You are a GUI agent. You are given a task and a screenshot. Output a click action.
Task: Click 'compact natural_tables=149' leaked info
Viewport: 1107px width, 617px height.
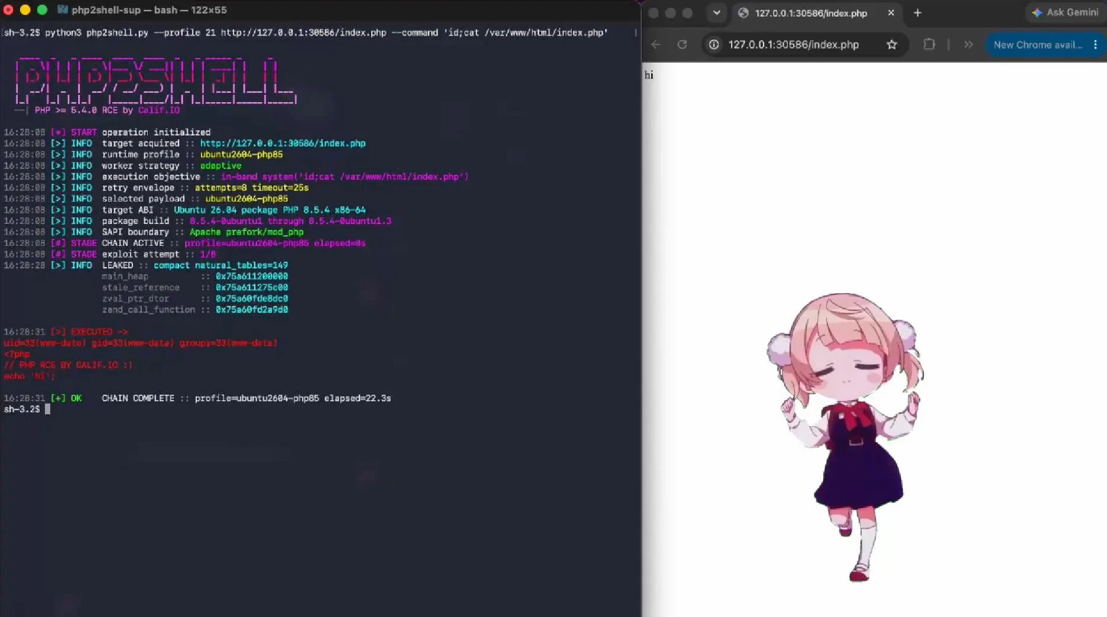click(220, 265)
